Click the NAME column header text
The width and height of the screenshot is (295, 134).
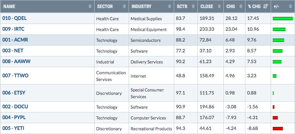(9, 6)
